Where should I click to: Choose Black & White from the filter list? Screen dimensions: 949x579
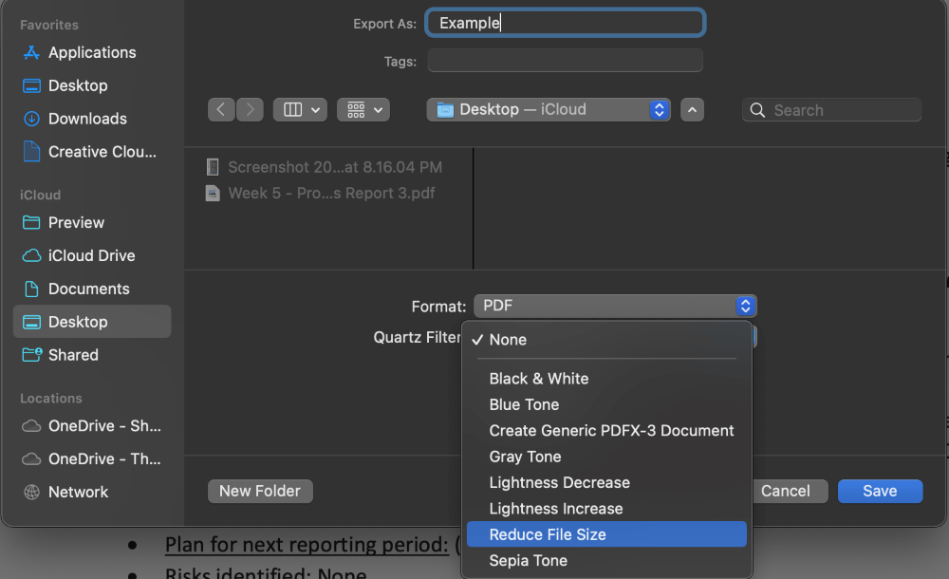tap(539, 378)
